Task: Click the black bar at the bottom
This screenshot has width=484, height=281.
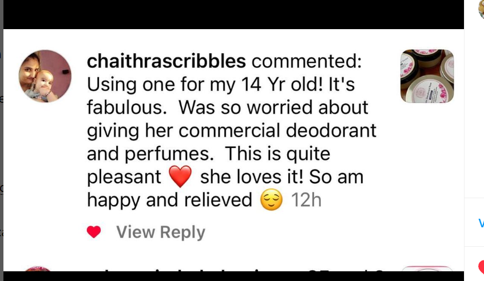Action: (233, 276)
